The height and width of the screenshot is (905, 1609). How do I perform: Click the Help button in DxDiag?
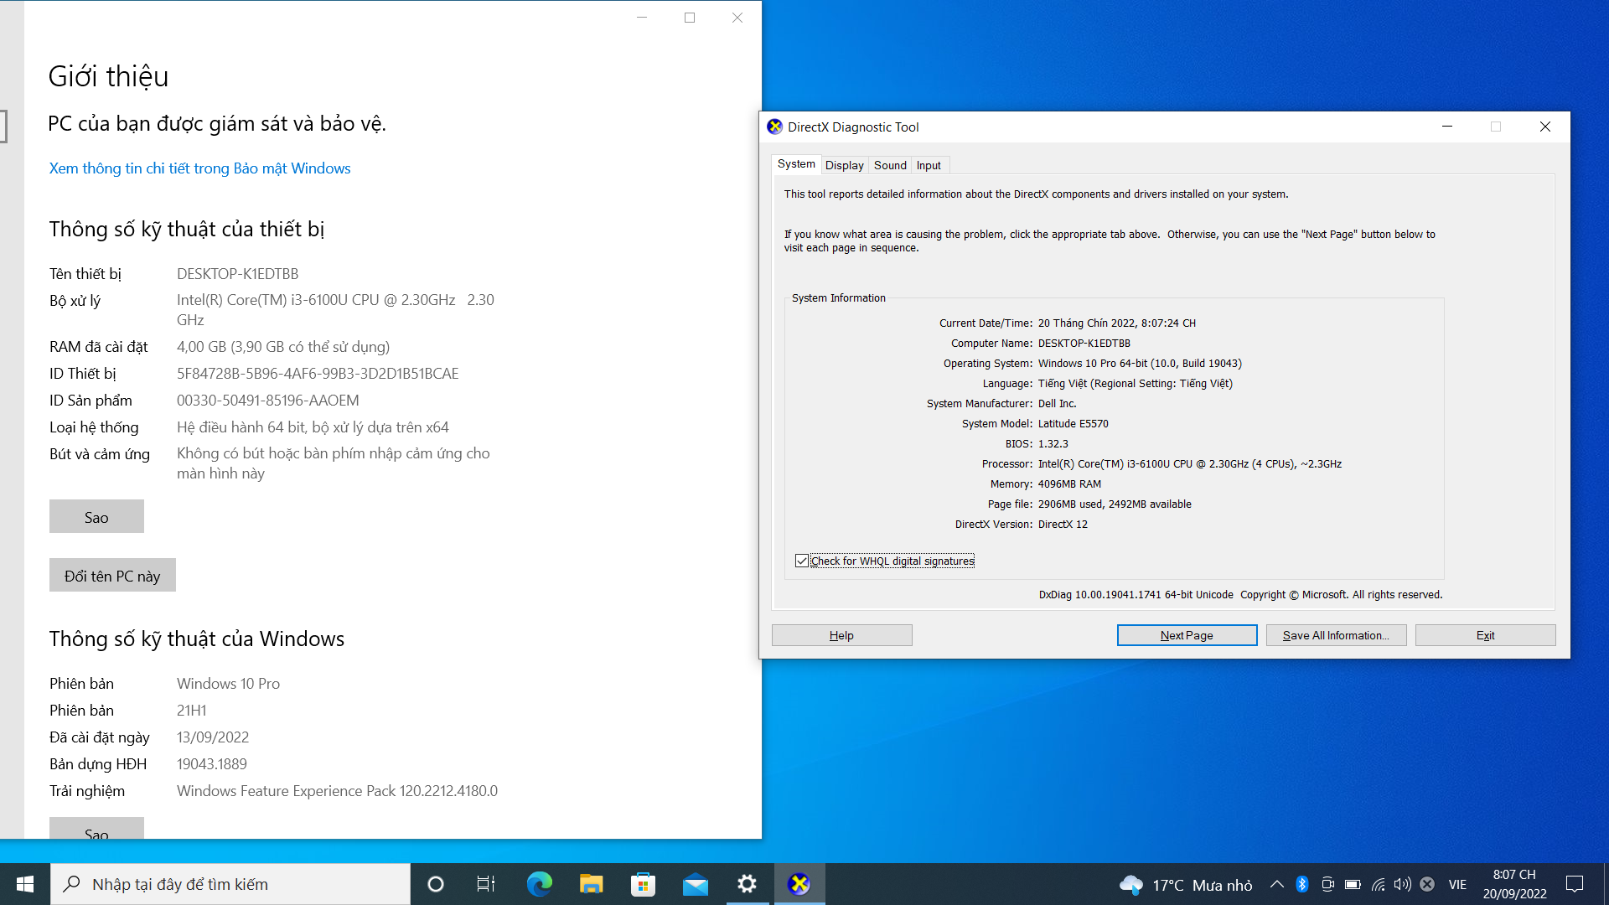click(841, 635)
